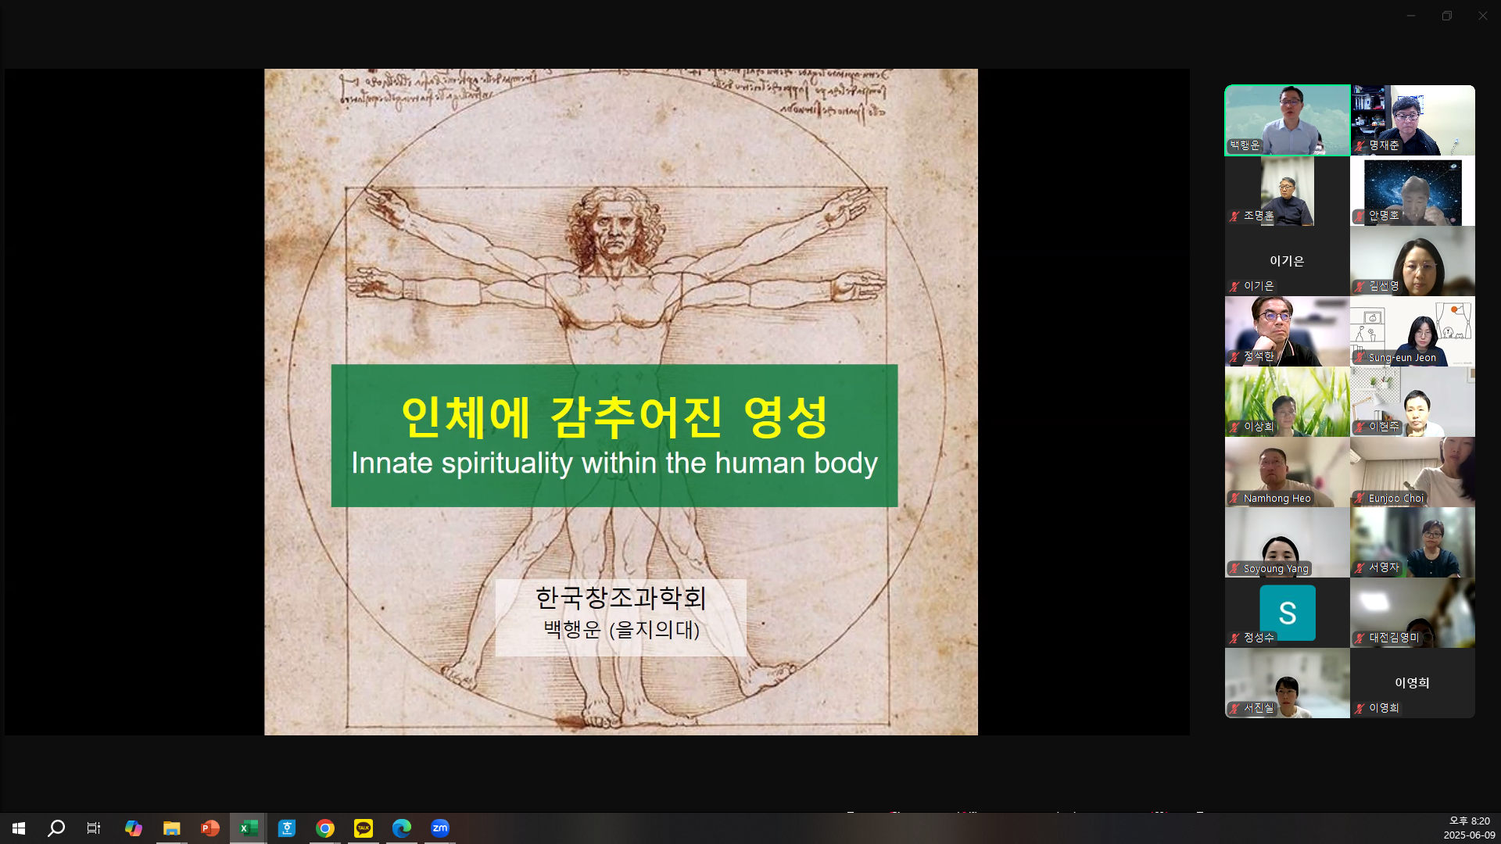Click Namhong Heo's participant video
This screenshot has height=844, width=1501.
pyautogui.click(x=1287, y=472)
